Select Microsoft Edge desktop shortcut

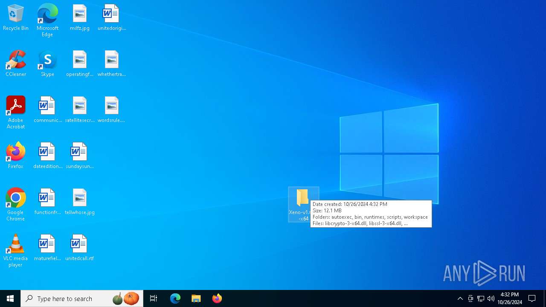47,20
